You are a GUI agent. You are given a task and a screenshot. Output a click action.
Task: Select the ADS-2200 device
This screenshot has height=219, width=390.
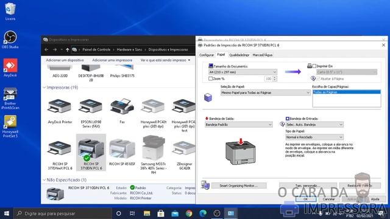[60, 72]
